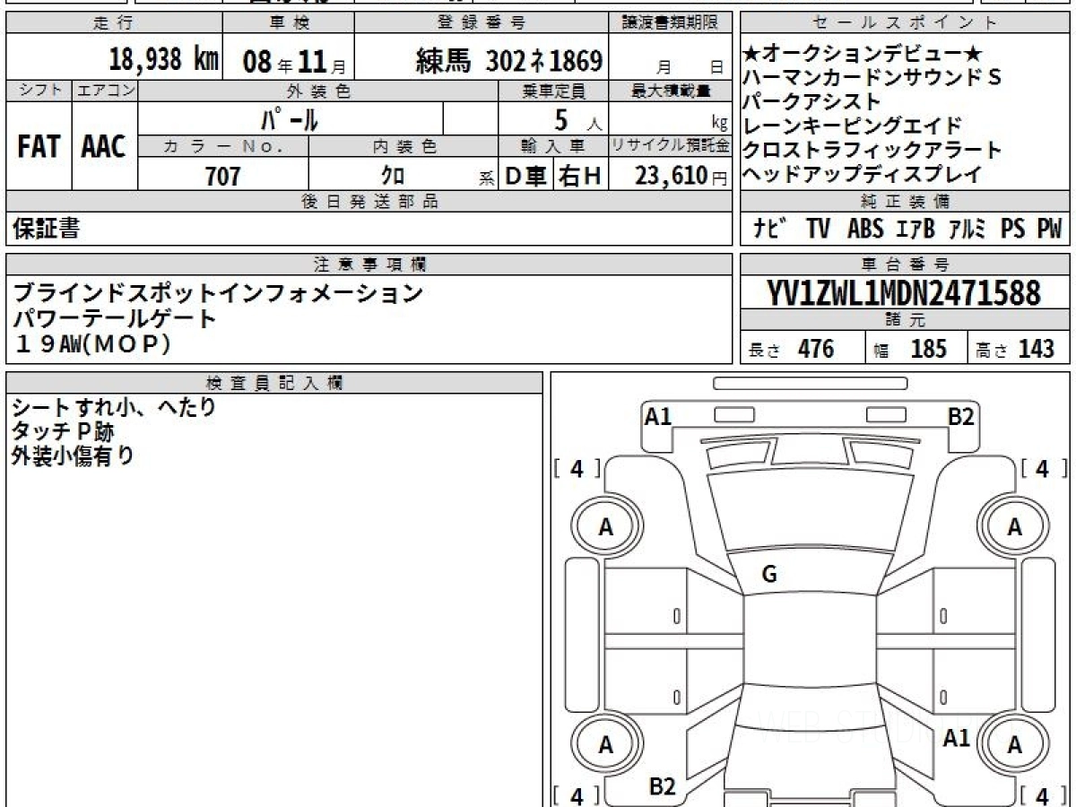Click the ヘッドアップディスプレイ entry
This screenshot has height=807, width=1076.
click(x=863, y=174)
